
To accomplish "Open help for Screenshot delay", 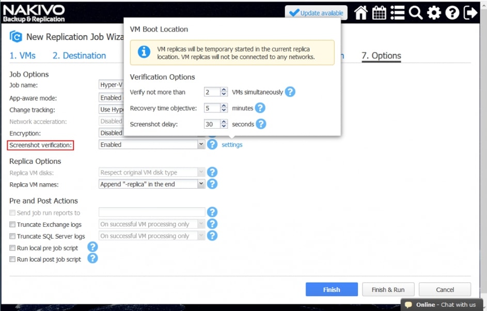I will coord(261,124).
